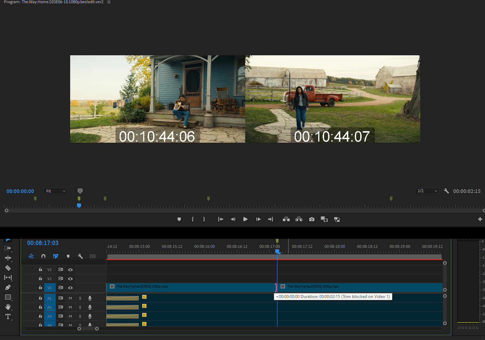Click the Extract button
The height and width of the screenshot is (340, 485).
[x=299, y=219]
